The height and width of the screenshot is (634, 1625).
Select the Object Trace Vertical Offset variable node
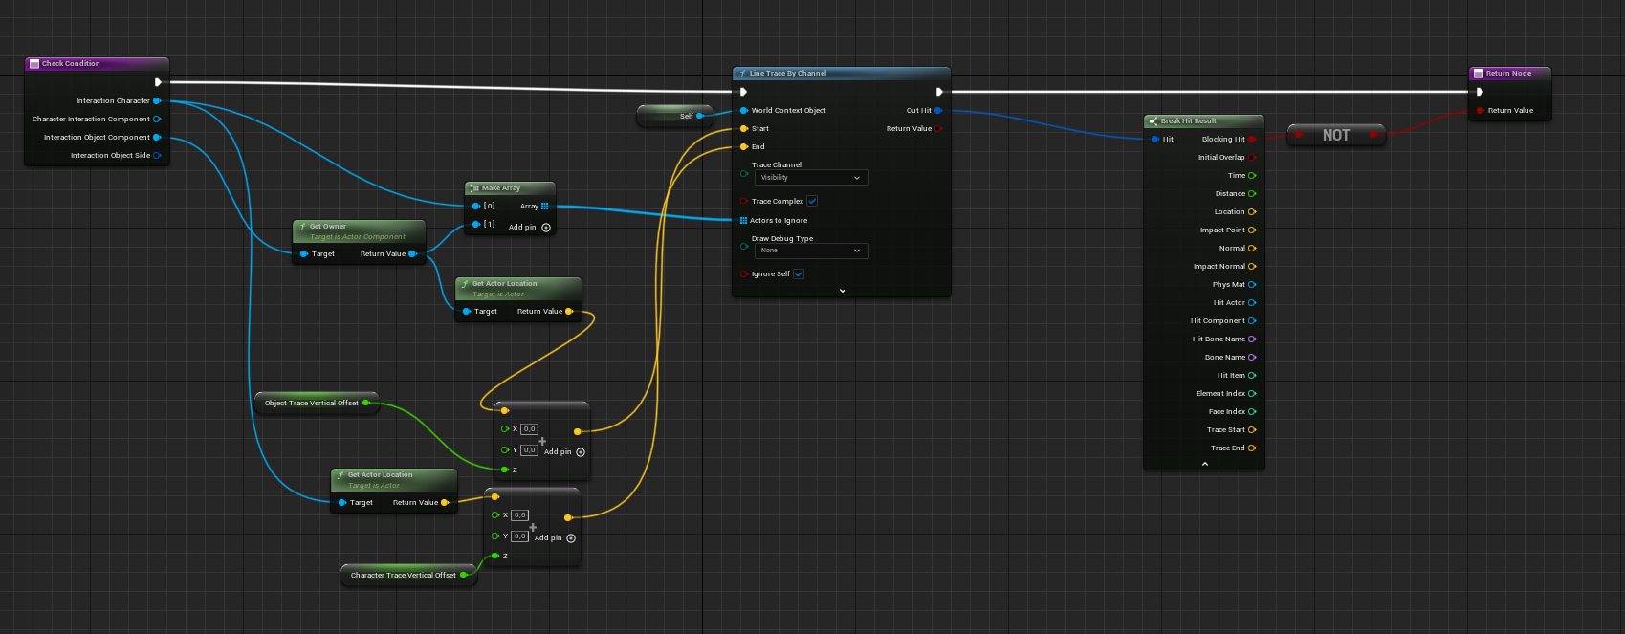point(311,404)
